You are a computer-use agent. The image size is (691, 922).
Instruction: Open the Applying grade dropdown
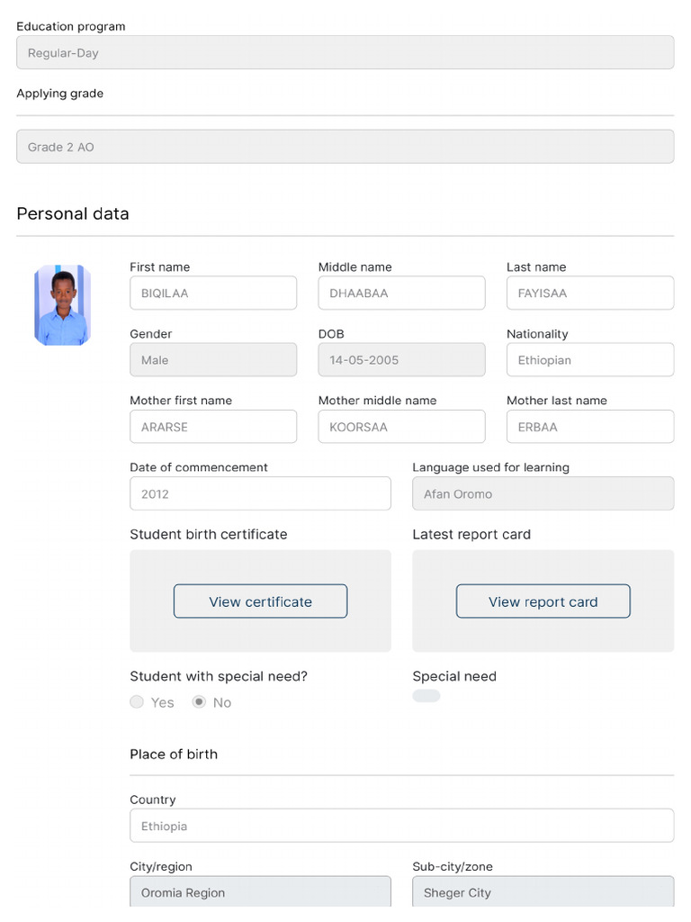[x=345, y=147]
